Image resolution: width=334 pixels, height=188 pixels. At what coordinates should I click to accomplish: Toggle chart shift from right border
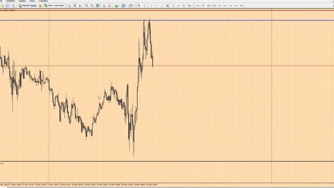pyautogui.click(x=110, y=6)
